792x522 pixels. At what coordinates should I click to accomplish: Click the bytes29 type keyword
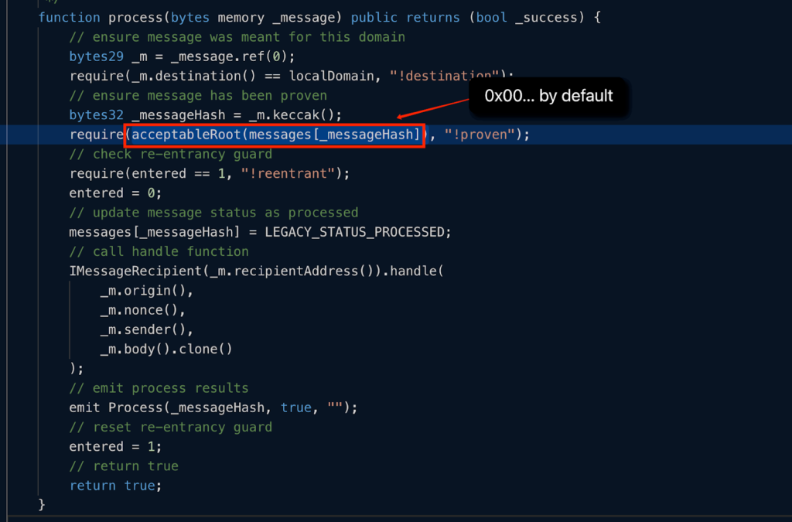97,56
